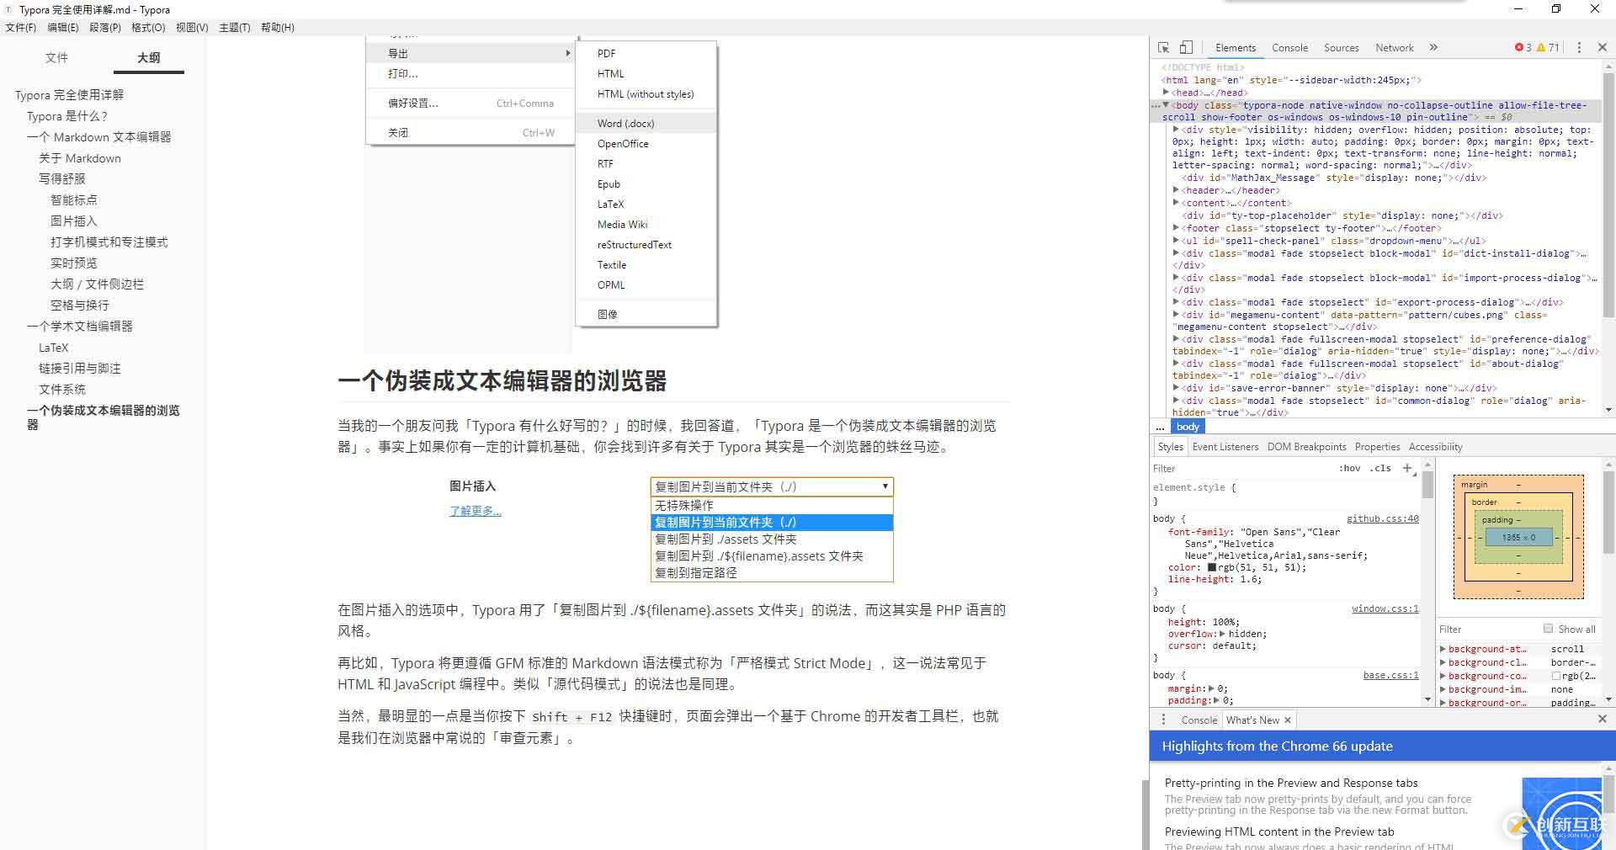Jump to outline item 链接引用与脚注
This screenshot has height=850, width=1616.
tap(80, 369)
